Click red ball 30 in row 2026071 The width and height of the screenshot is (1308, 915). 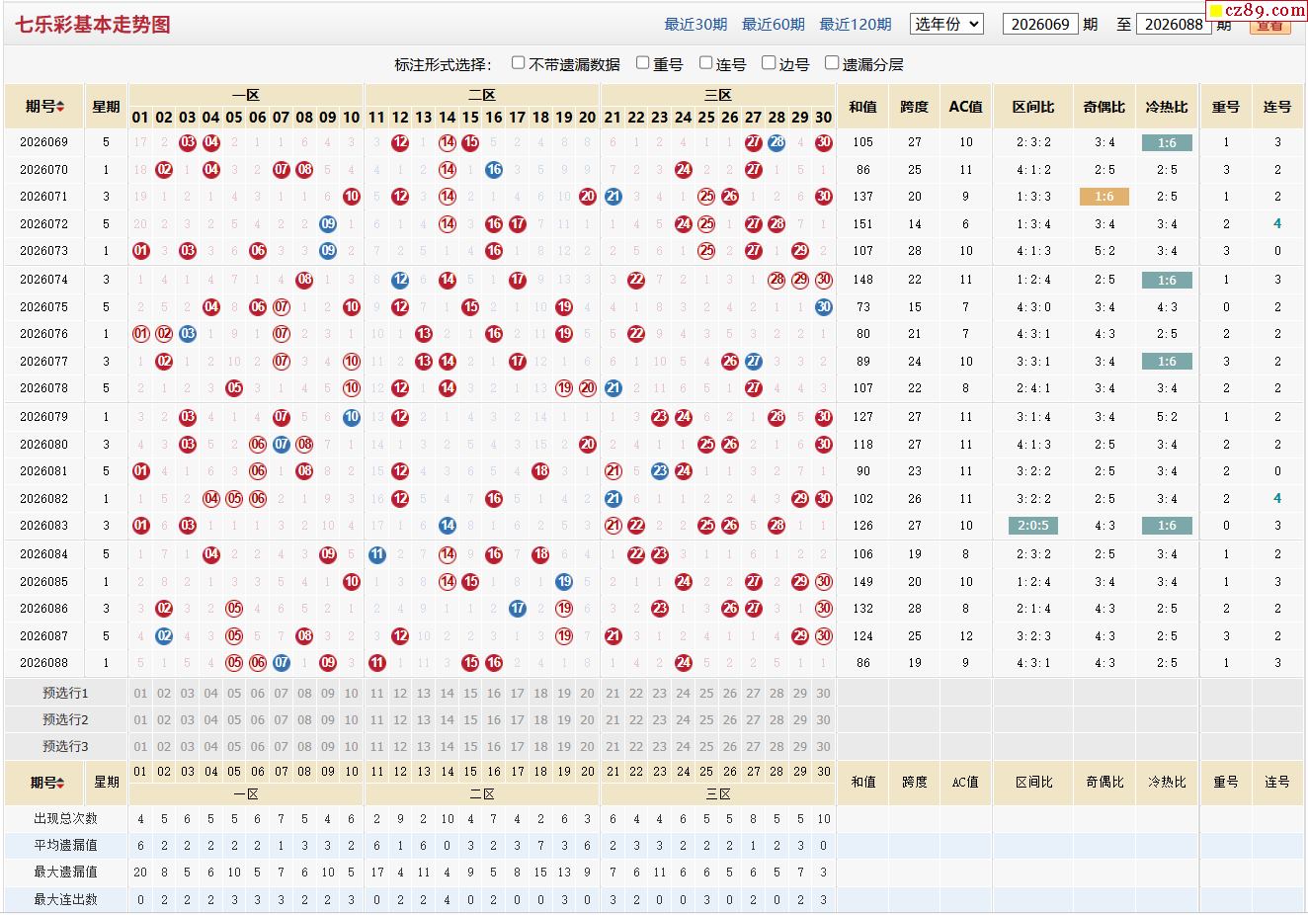tap(824, 197)
